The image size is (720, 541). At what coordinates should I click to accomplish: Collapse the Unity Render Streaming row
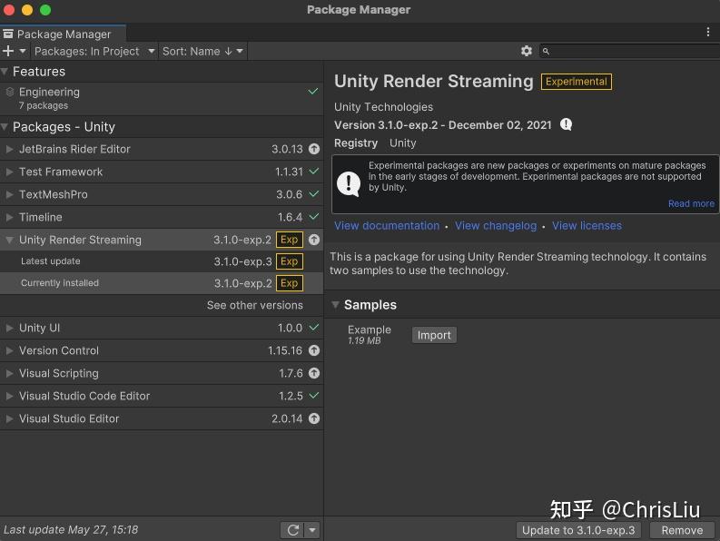(x=9, y=240)
